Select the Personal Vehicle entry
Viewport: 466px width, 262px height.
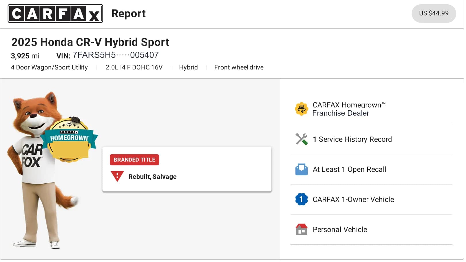click(371, 230)
